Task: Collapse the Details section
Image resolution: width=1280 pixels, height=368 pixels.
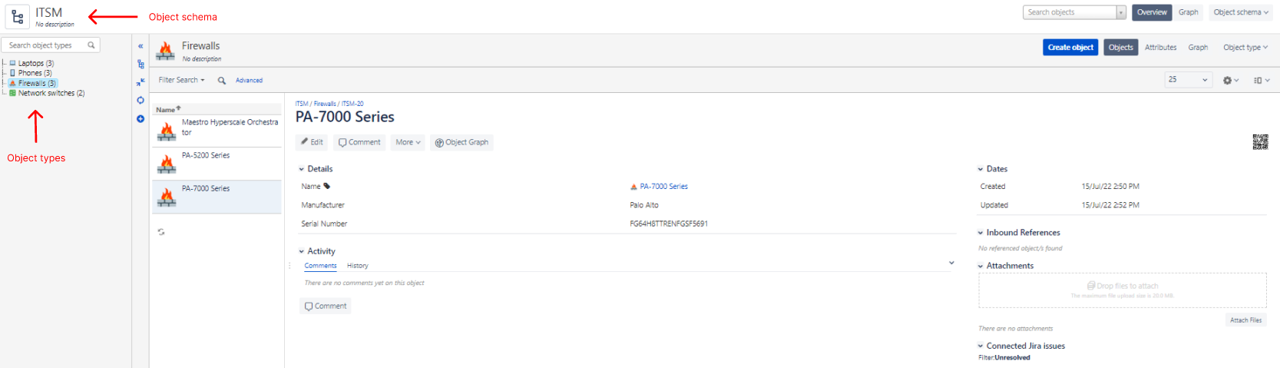Action: [x=302, y=169]
